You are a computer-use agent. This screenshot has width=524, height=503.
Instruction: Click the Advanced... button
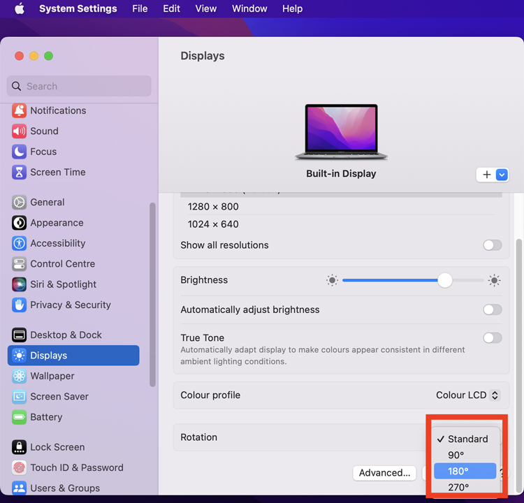(384, 473)
